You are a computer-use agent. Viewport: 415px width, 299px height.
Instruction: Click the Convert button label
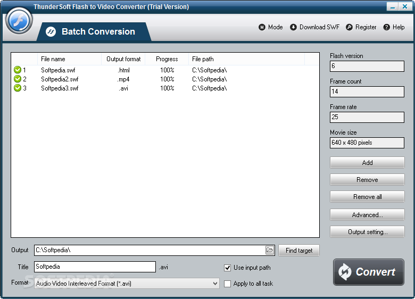point(375,272)
